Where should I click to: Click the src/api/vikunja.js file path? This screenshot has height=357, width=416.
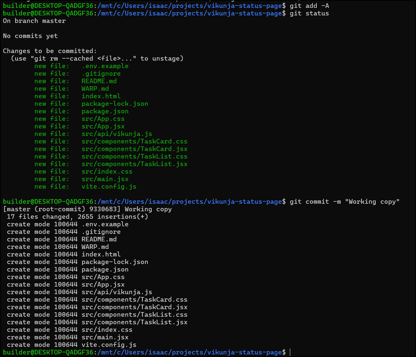[x=117, y=134]
